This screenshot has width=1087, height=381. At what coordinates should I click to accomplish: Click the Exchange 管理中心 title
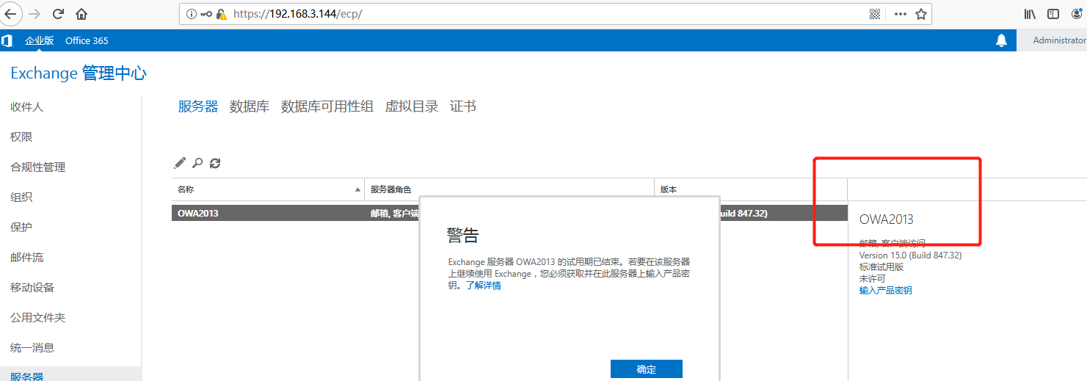tap(79, 73)
